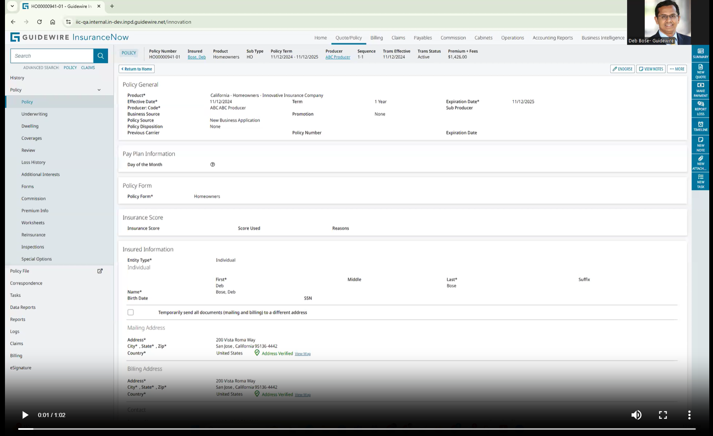
Task: Click the Endorse button
Action: 622,69
